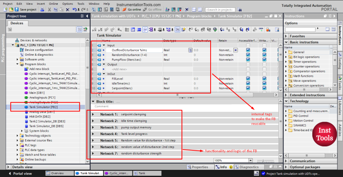Toggle Accessible checkbox for Setpoint(liters) row
Image resolution: width=343 pixels, height=177 pixels.
(248, 88)
